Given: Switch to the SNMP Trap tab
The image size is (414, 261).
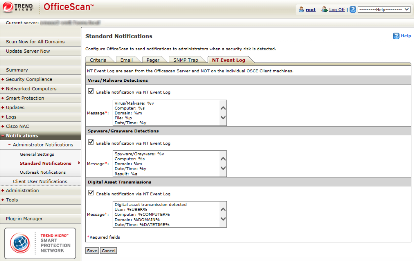Looking at the screenshot, I should 186,60.
